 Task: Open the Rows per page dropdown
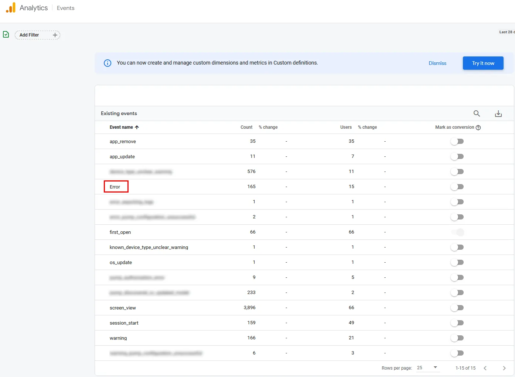tap(427, 368)
